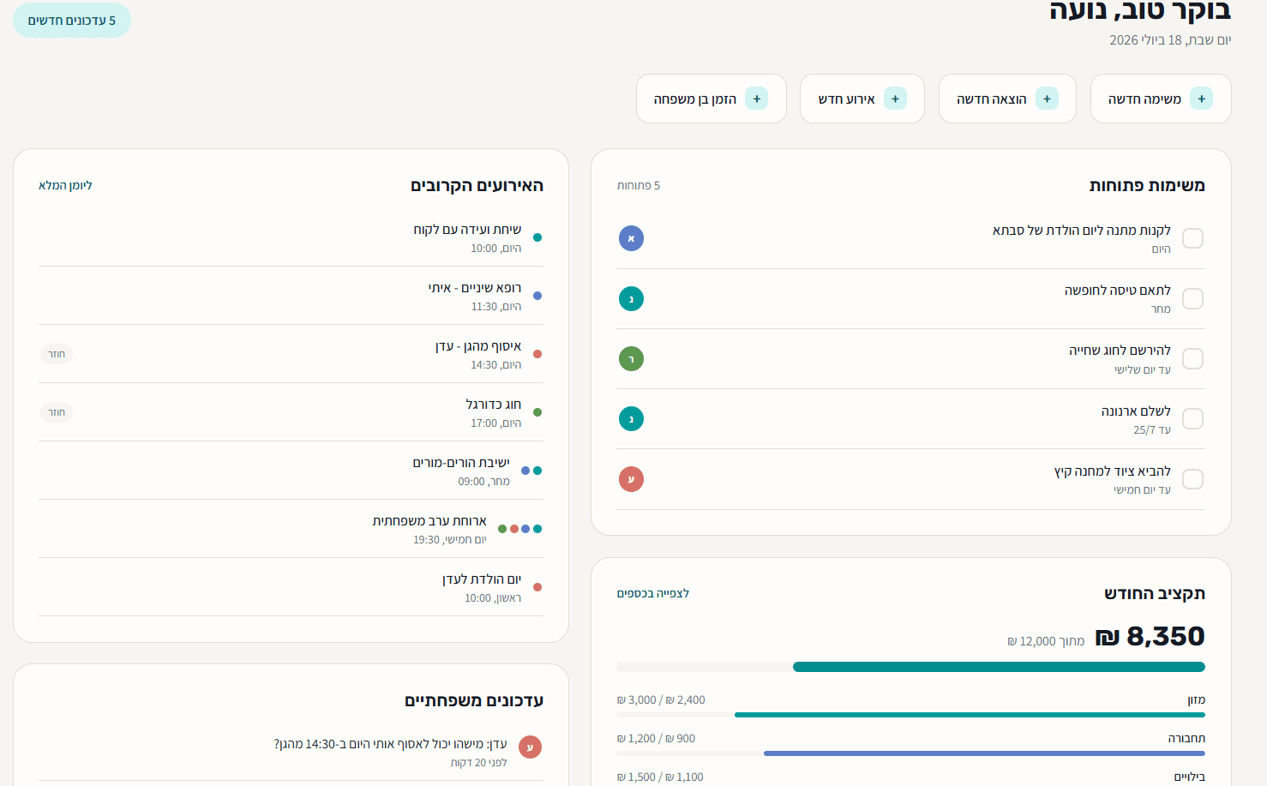This screenshot has width=1267, height=786.
Task: Click the האירועים הקרובים panel heading
Action: click(477, 185)
